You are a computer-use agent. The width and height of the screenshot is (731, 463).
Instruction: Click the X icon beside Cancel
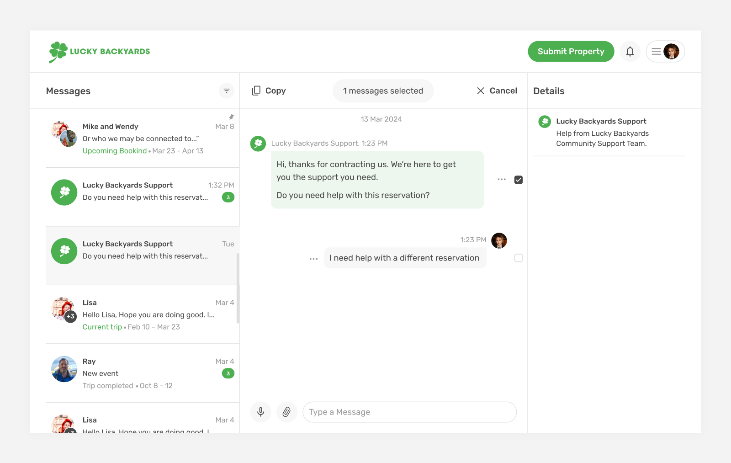point(481,91)
